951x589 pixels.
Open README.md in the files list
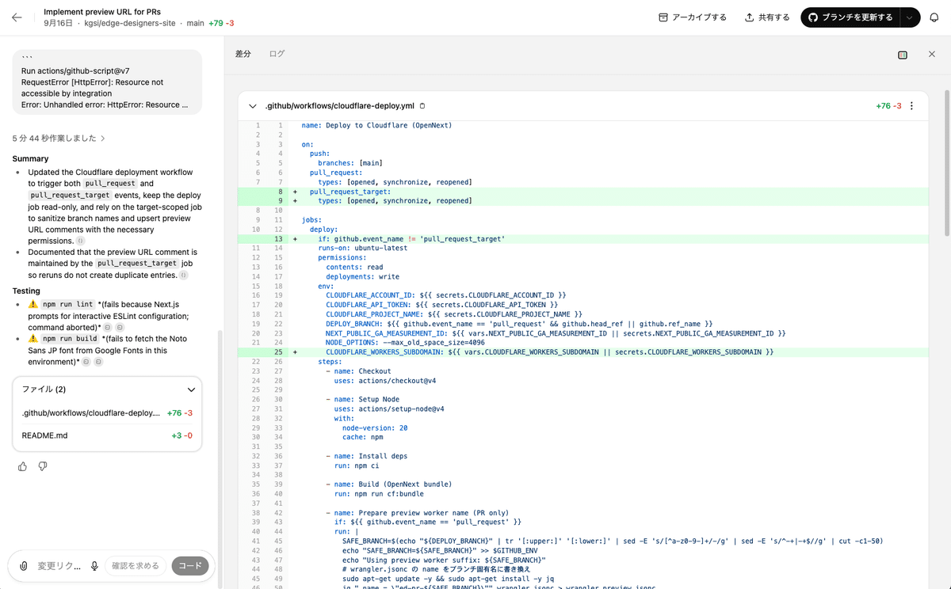coord(107,435)
